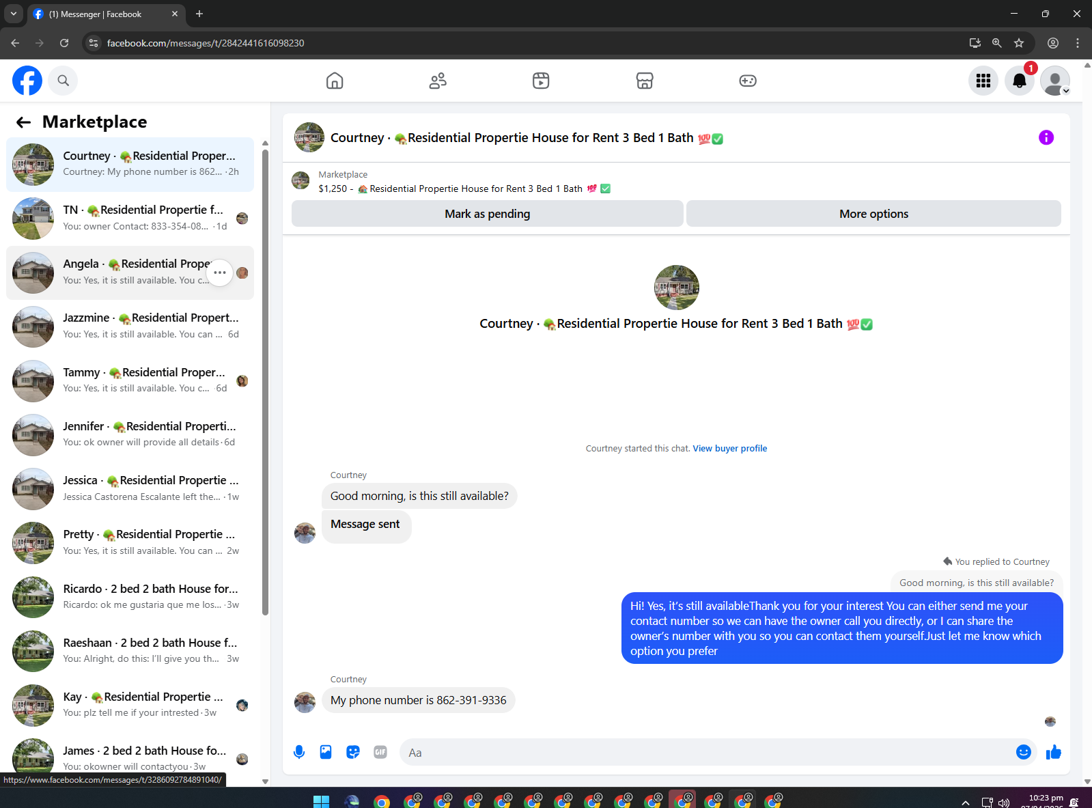Click Mark as pending button
Image resolution: width=1092 pixels, height=808 pixels.
[488, 214]
